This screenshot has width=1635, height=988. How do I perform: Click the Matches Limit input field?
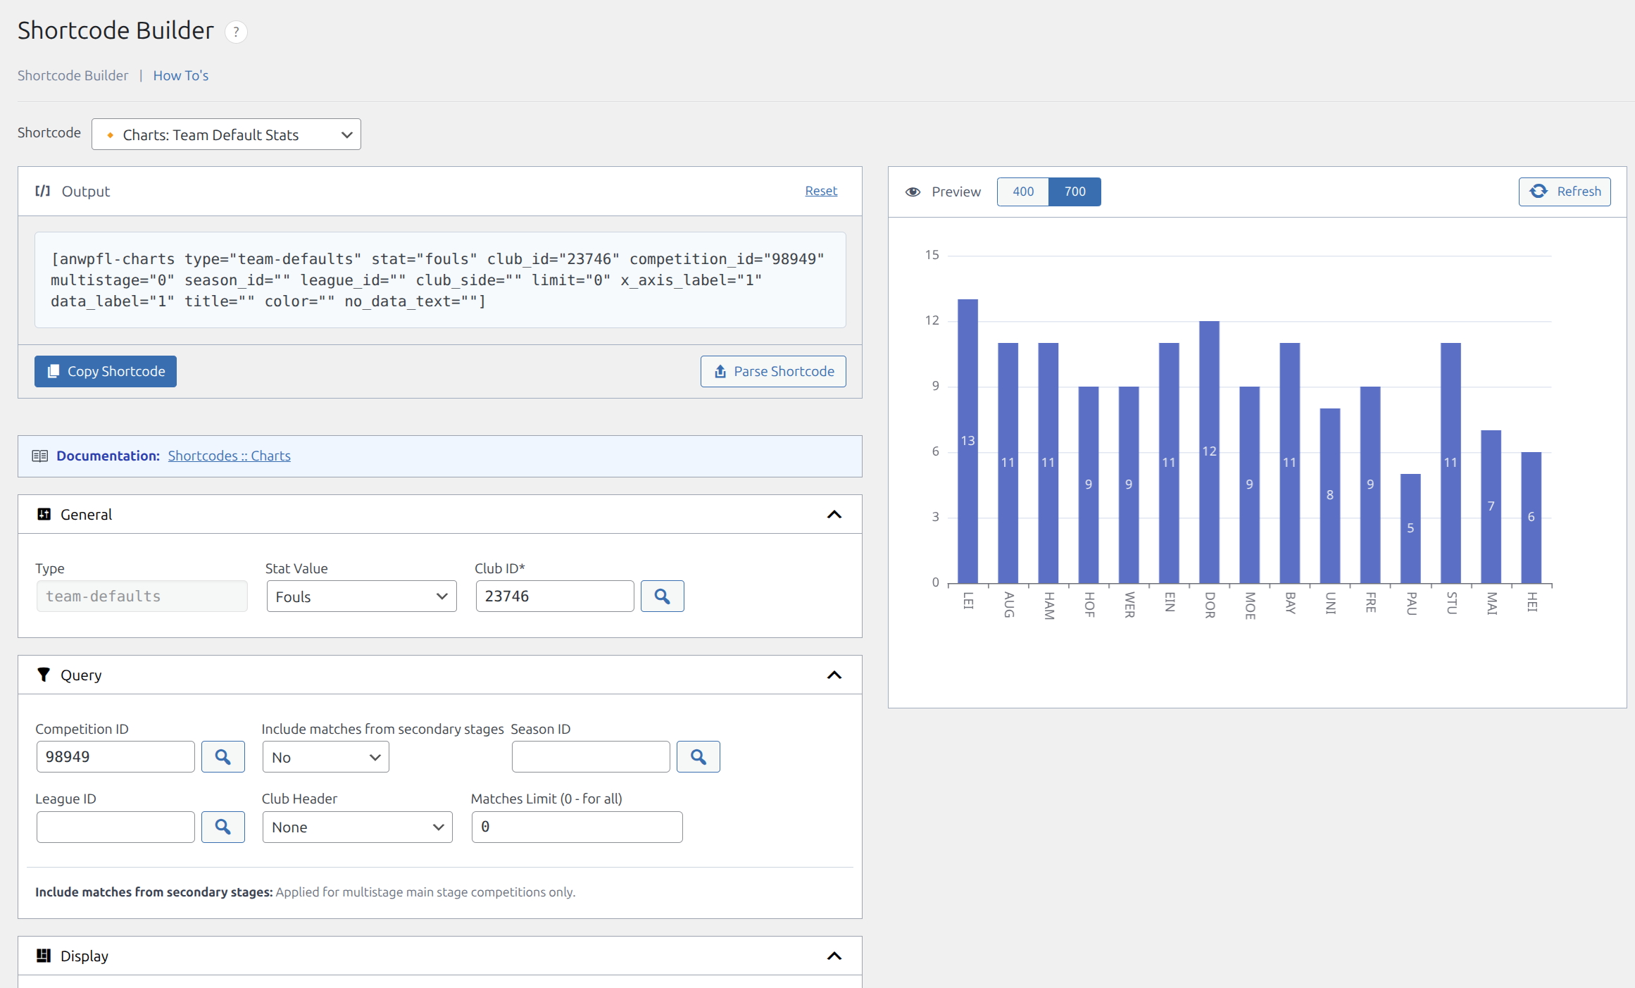point(577,827)
